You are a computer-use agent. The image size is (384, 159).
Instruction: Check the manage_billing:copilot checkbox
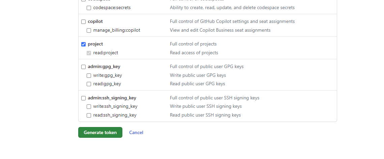click(89, 31)
